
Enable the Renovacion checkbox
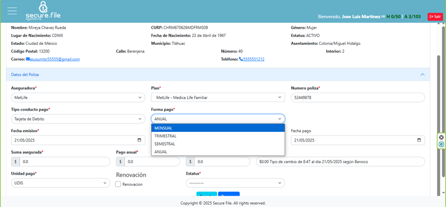pyautogui.click(x=118, y=184)
